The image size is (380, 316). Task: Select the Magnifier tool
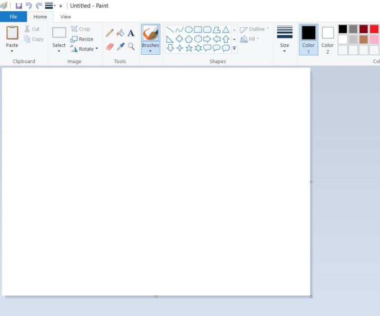pos(131,46)
